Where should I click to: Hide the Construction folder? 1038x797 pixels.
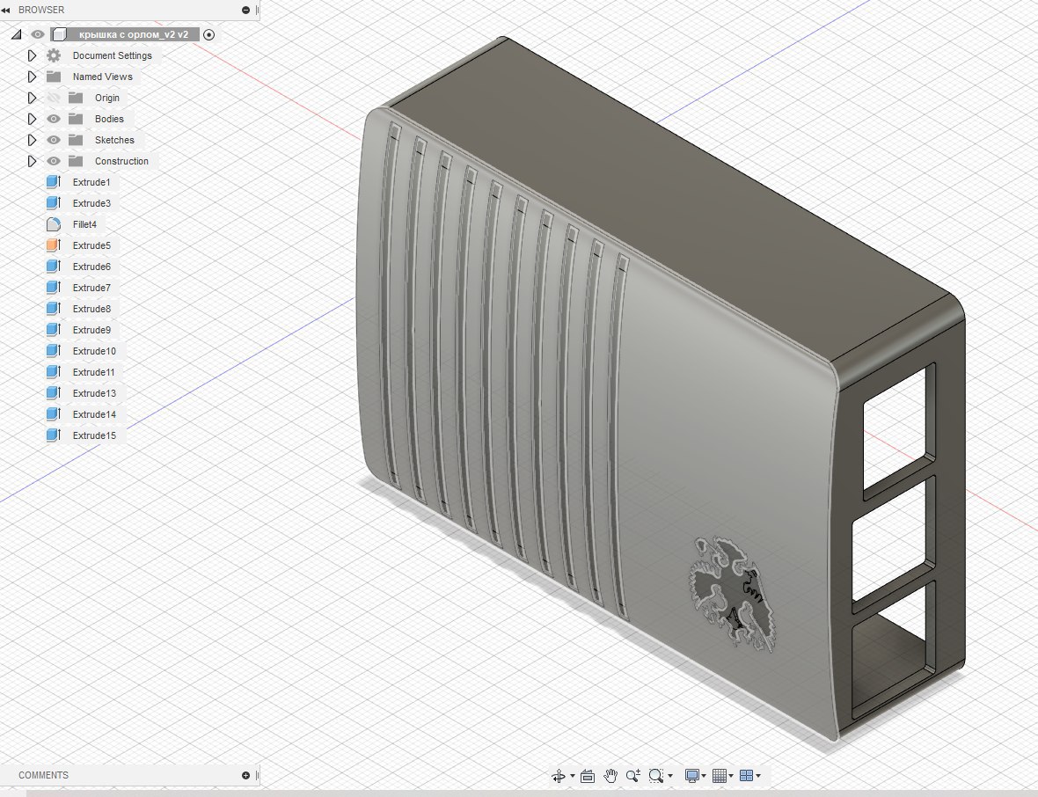click(x=54, y=162)
